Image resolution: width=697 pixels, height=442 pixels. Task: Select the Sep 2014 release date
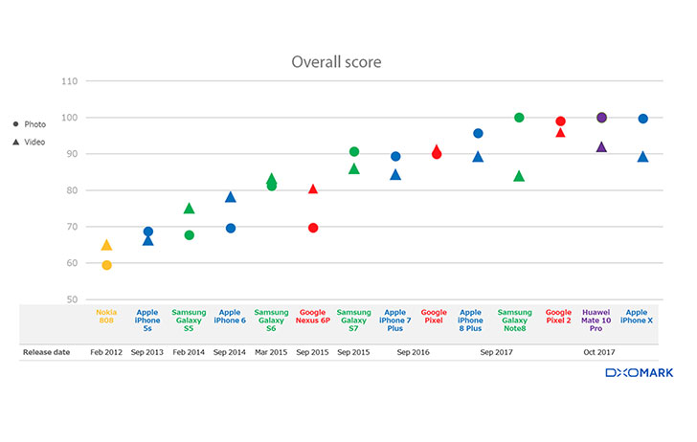[230, 352]
